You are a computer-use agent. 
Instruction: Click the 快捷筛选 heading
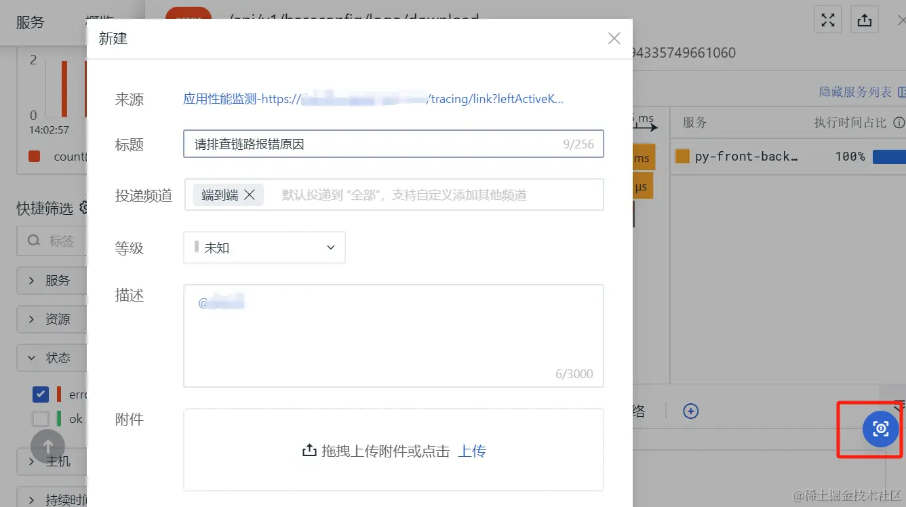45,209
